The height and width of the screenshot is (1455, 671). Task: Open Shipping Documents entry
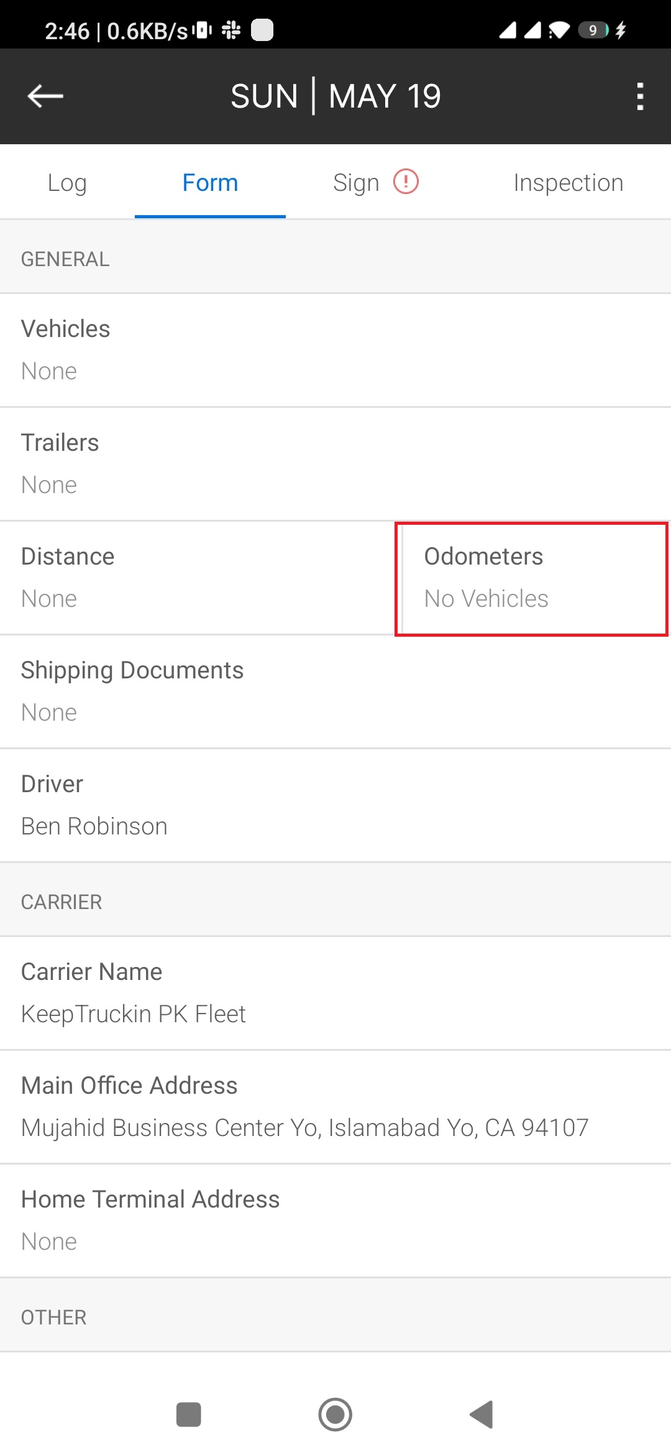[335, 691]
